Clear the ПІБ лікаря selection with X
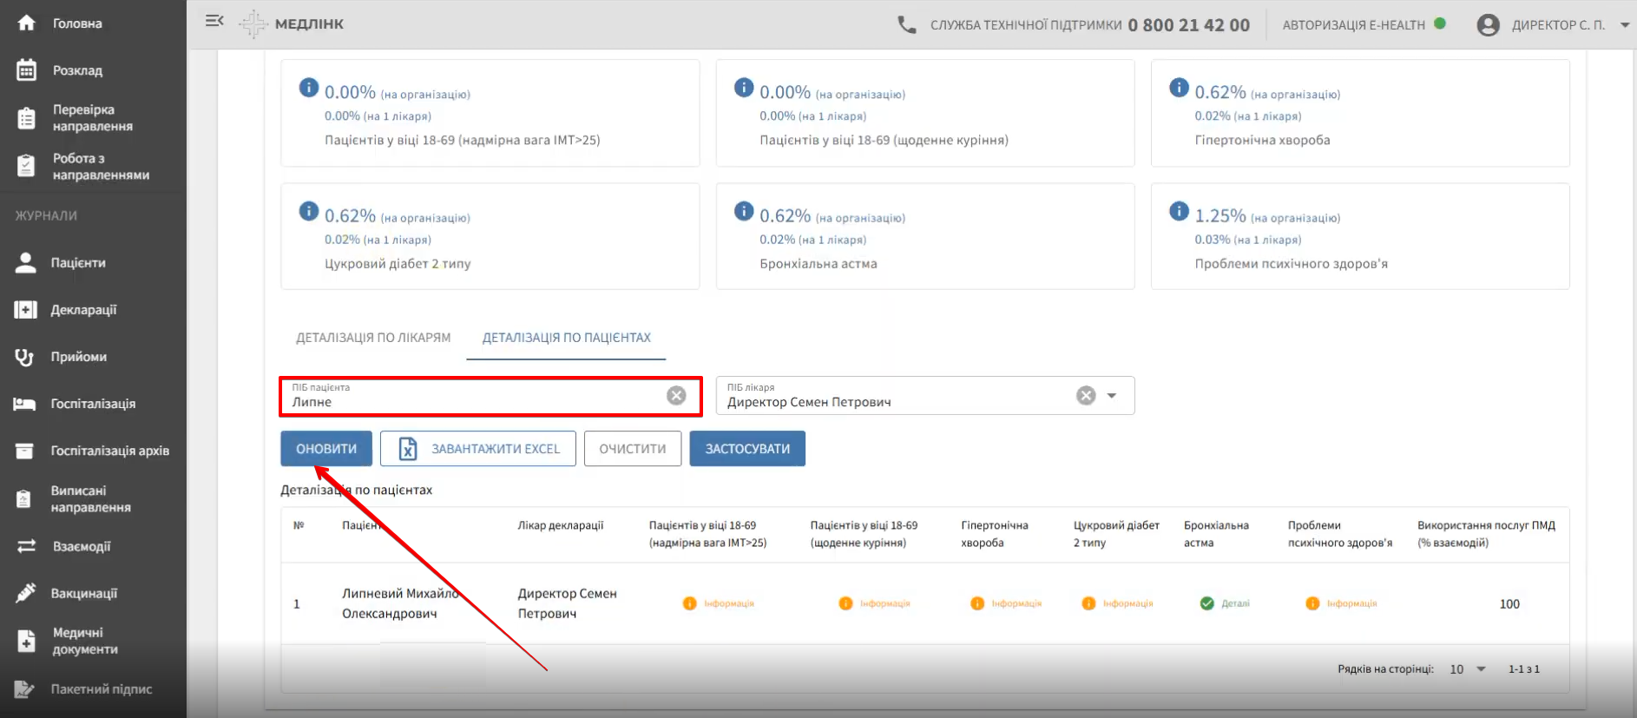This screenshot has width=1637, height=718. [1086, 396]
